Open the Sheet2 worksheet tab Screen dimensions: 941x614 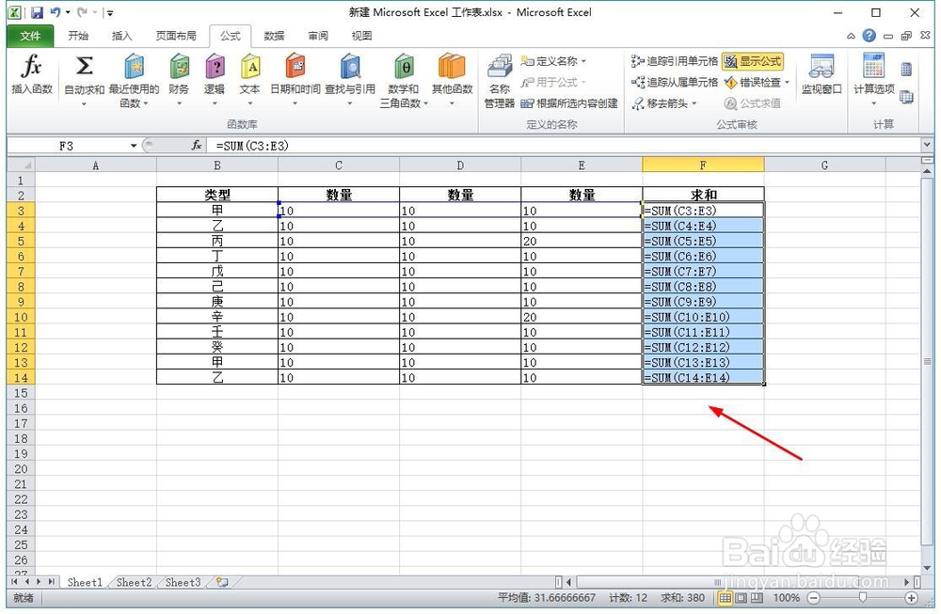point(133,582)
